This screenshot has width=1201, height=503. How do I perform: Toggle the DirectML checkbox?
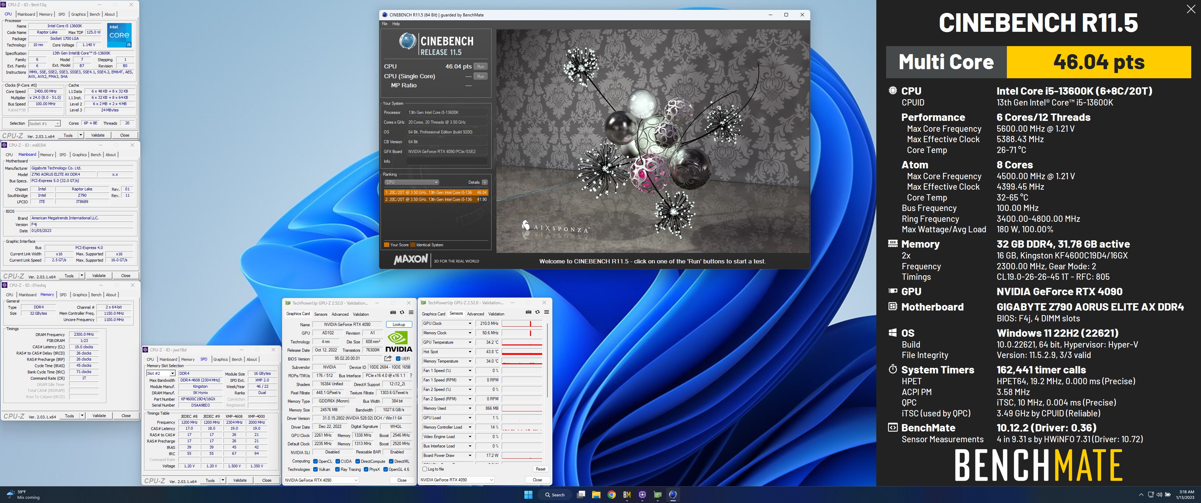click(x=391, y=461)
